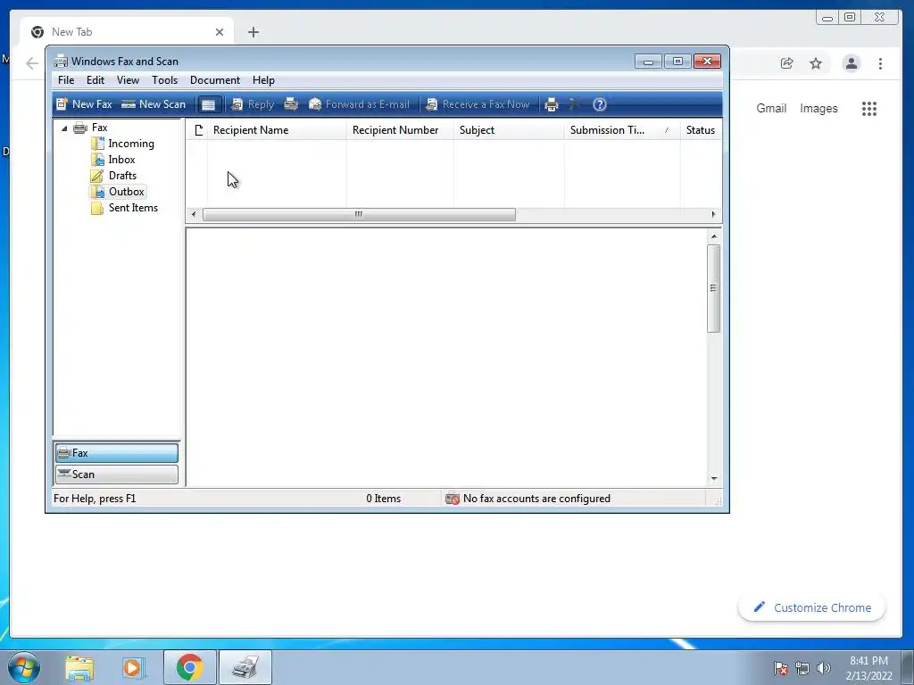
Task: Click the page icon column header
Action: point(198,130)
